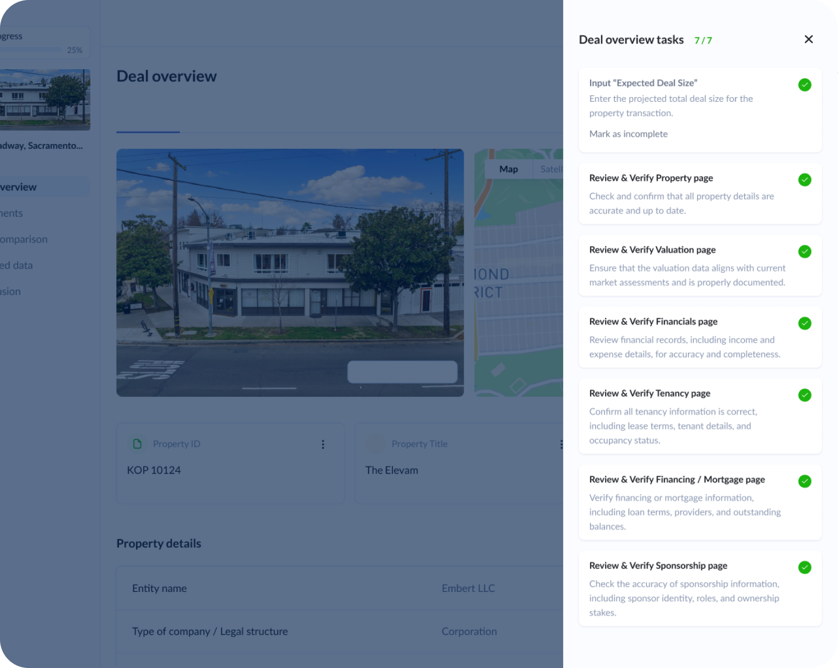Toggle checkmark for Review & Verify Tenancy page
This screenshot has height=668, width=838.
[x=805, y=395]
